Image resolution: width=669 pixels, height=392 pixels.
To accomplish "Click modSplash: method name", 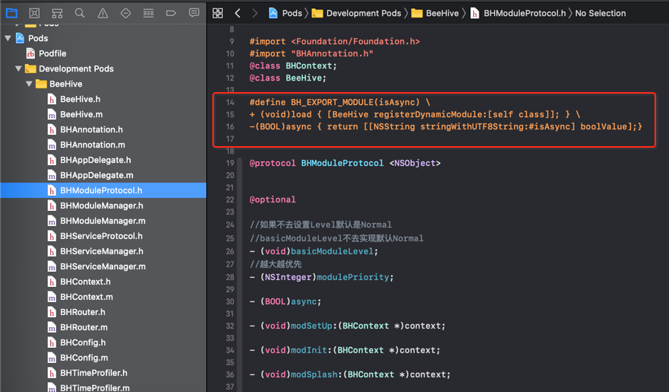I will (x=314, y=374).
